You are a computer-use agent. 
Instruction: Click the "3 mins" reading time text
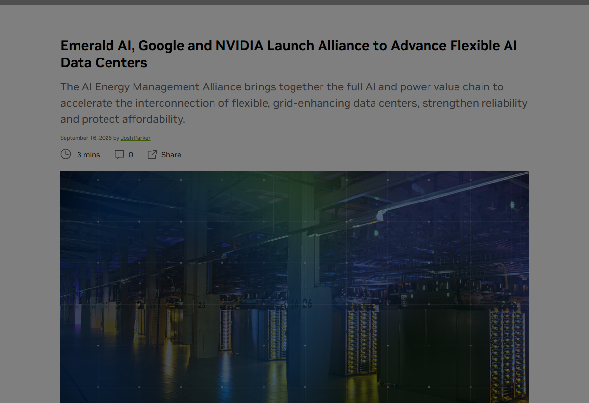88,155
